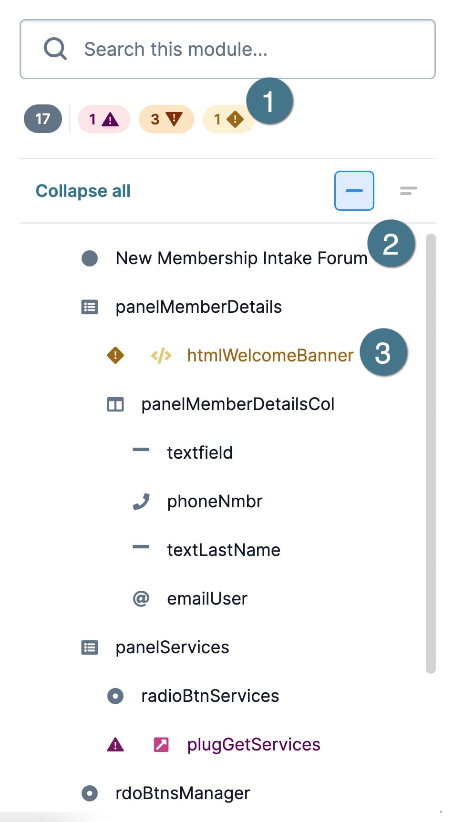This screenshot has width=454, height=822.
Task: Click the collapse all minus button
Action: tap(354, 191)
